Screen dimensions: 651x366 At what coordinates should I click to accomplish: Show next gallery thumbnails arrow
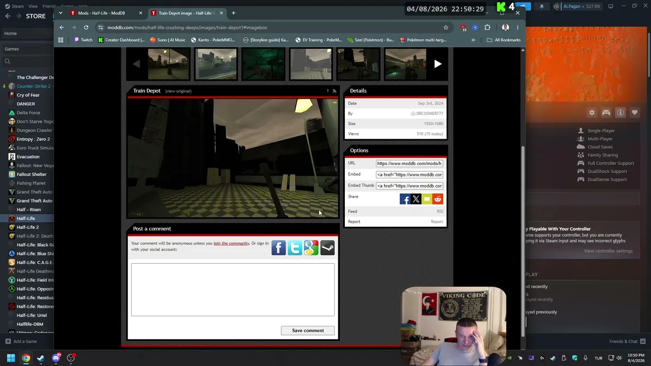[438, 64]
